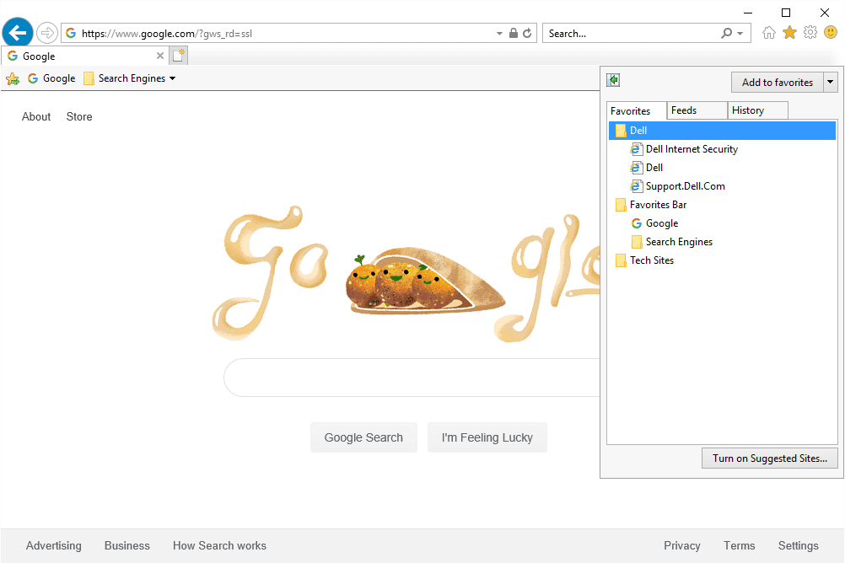
Task: Click the smiley feedback icon
Action: click(x=831, y=33)
